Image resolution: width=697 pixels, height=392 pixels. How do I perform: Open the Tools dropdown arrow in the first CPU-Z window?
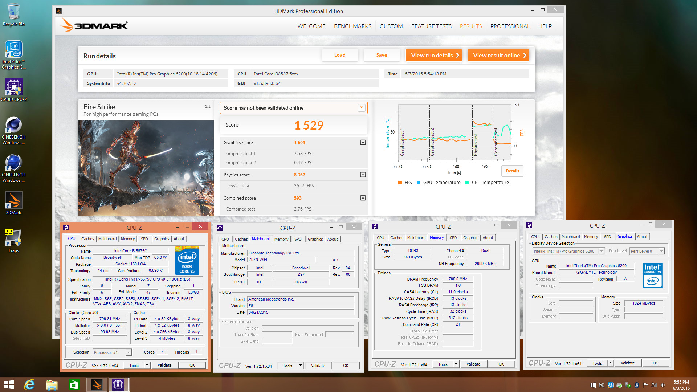147,365
